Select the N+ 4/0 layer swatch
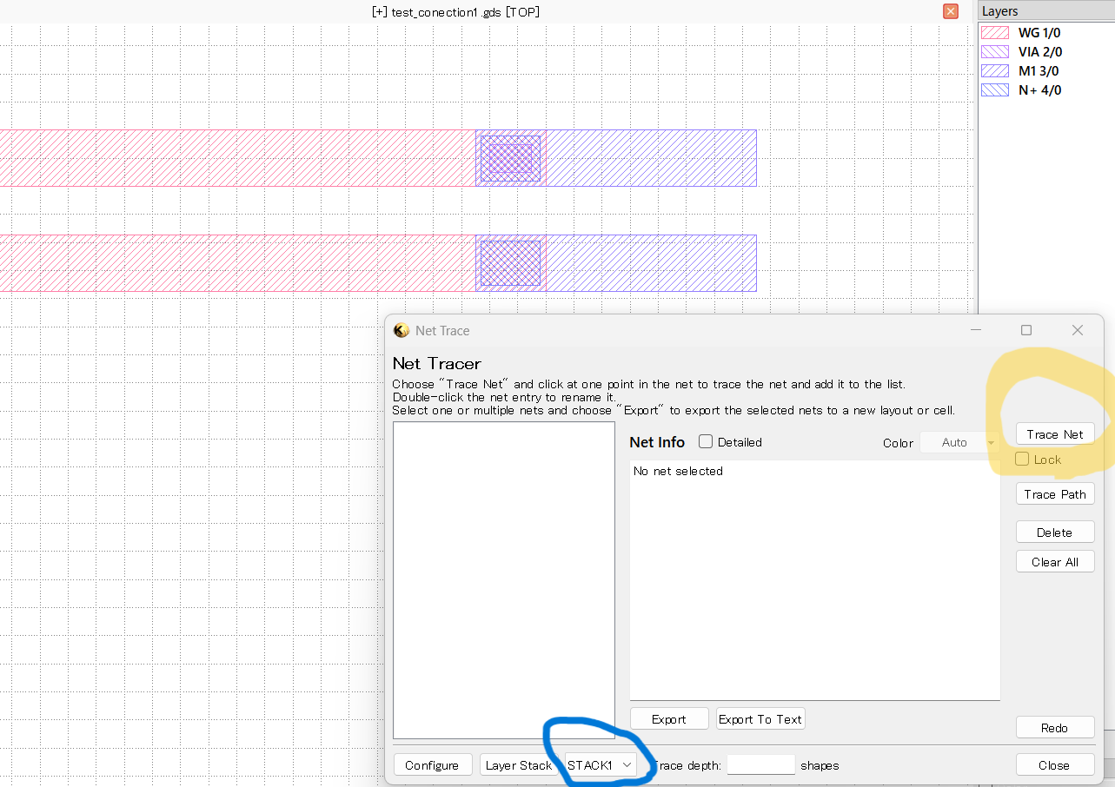The height and width of the screenshot is (787, 1115). coord(994,90)
